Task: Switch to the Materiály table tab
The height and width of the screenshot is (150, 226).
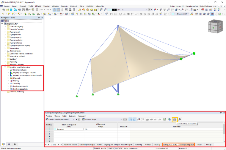Action: click(138, 145)
